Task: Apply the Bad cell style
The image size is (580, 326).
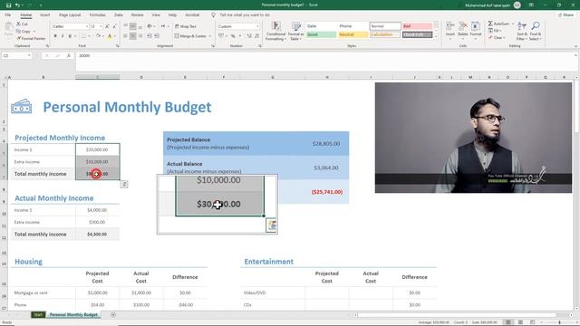Action: click(417, 26)
